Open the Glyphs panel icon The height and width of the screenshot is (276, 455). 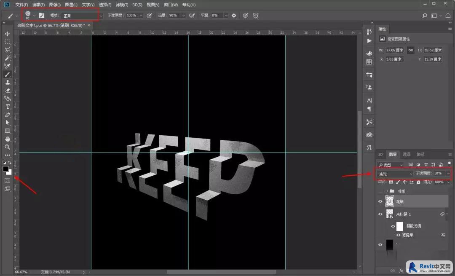pos(369,147)
